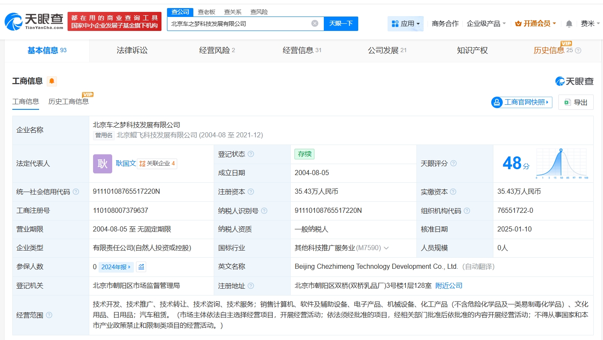
Task: Select the 历史工商信息 sub-tab
Action: click(x=68, y=101)
